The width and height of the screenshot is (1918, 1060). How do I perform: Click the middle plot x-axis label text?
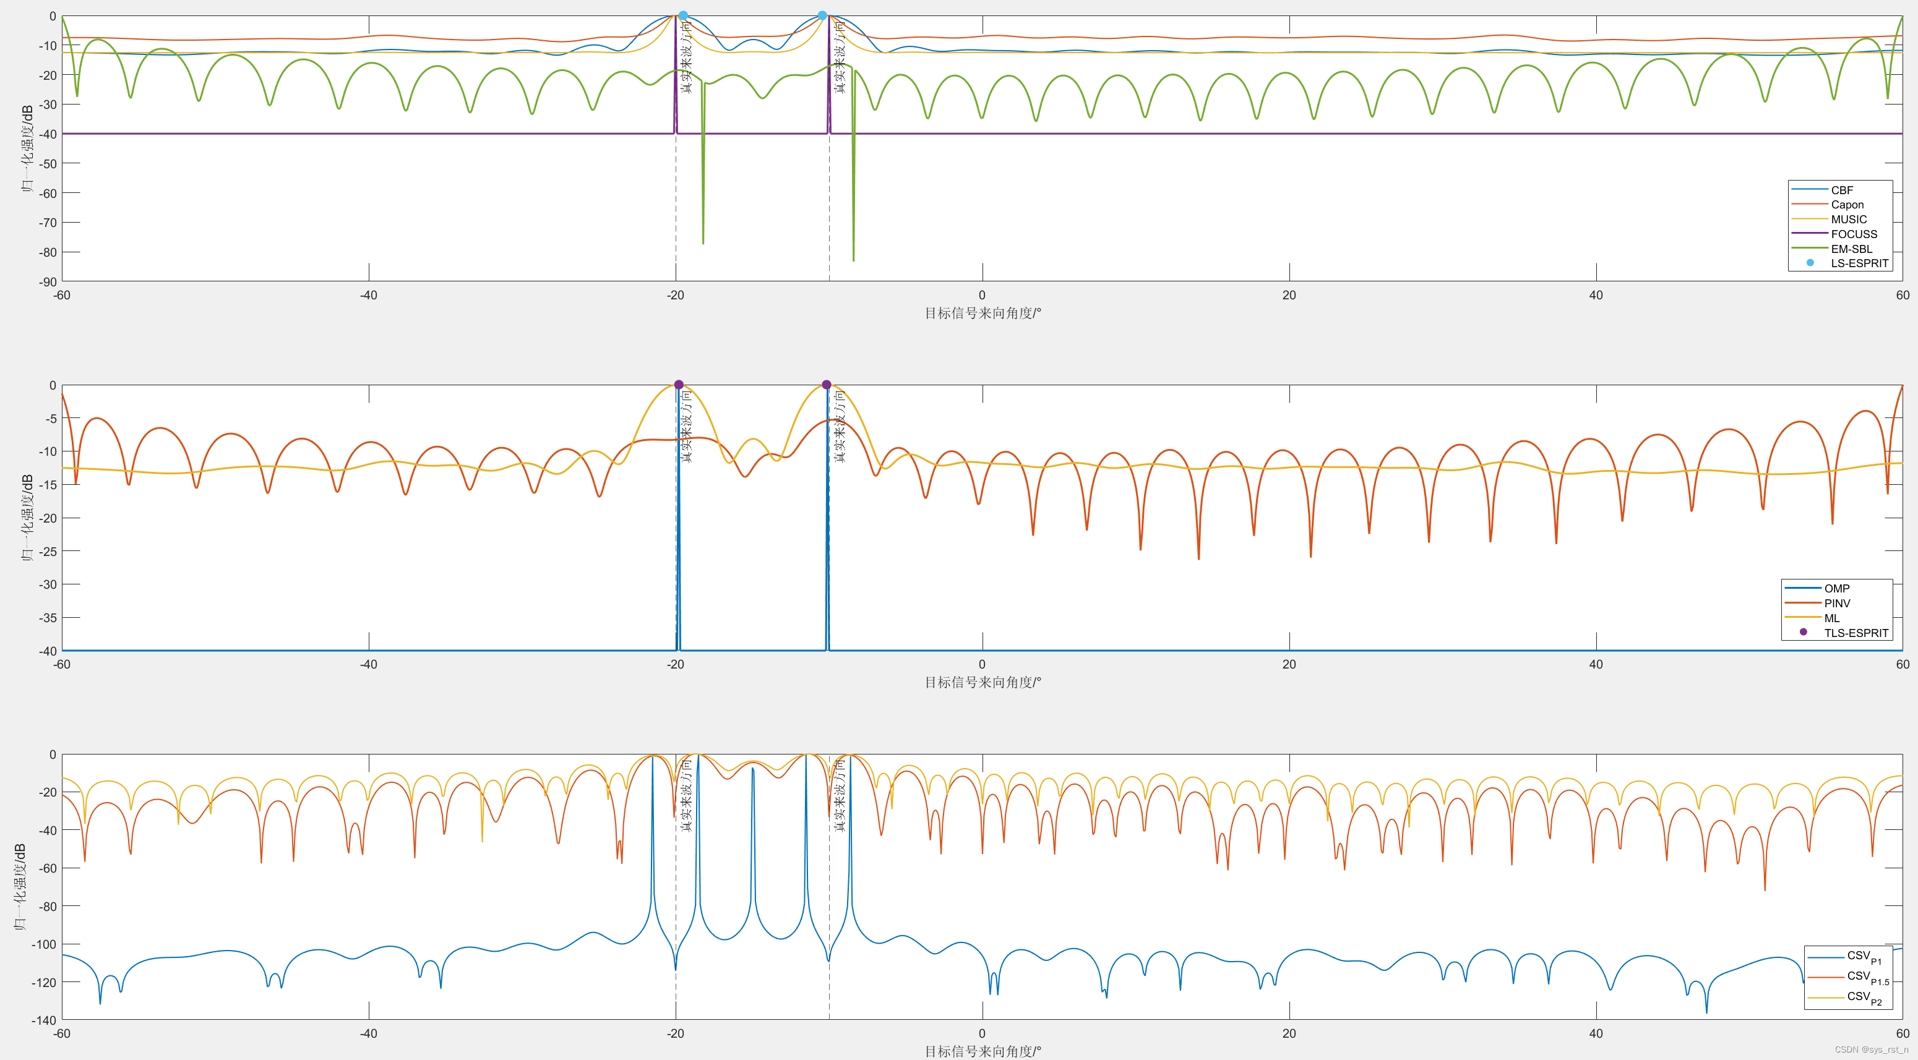click(983, 683)
